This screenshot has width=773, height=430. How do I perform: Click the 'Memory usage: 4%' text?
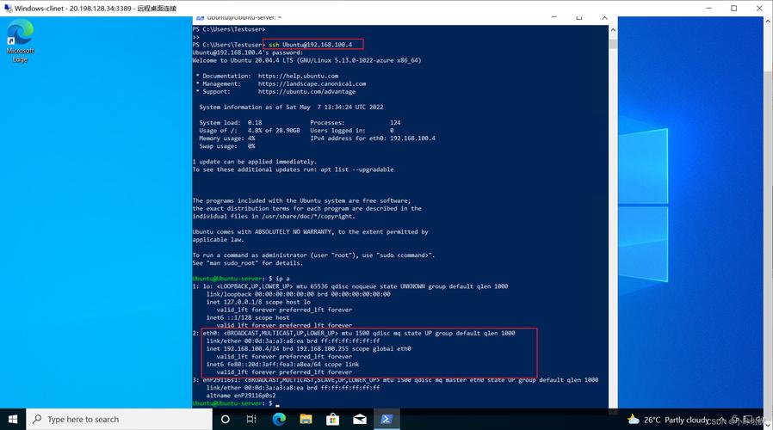pyautogui.click(x=226, y=138)
